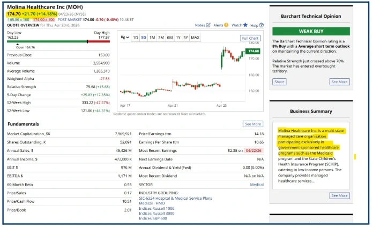Screen dimensions: 372x227
Task: Click the 174.68 price tag on chart
Action: pos(254,51)
